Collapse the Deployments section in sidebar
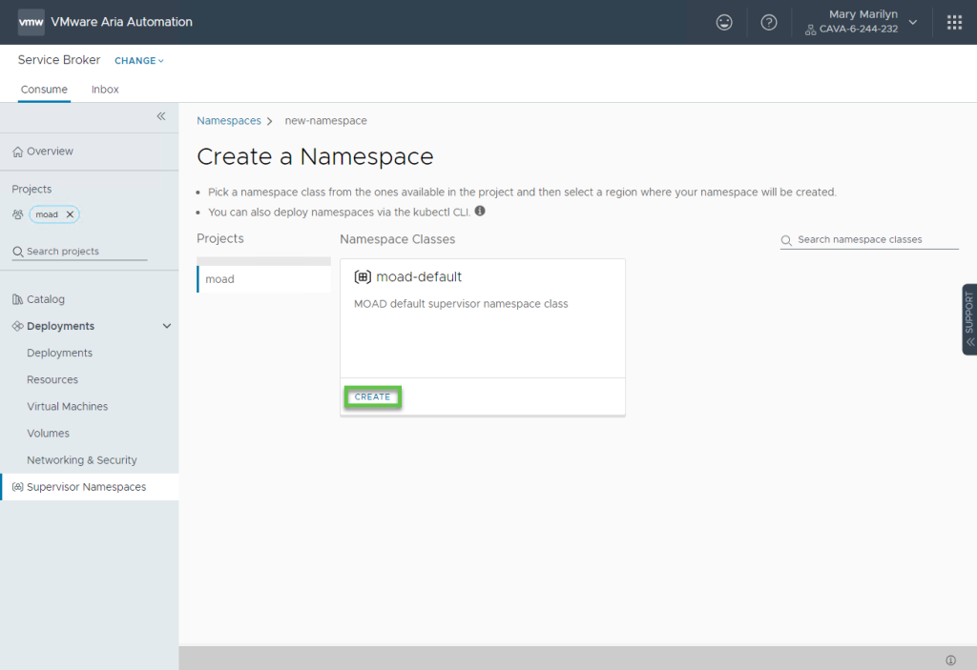 pos(167,326)
